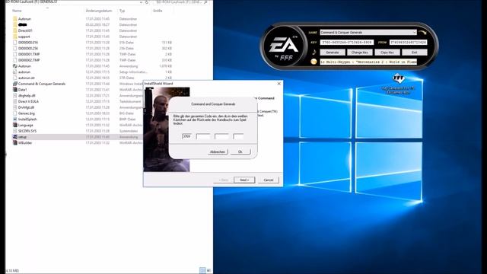Click the round yellow icon beside the scrolling text

tap(314, 62)
